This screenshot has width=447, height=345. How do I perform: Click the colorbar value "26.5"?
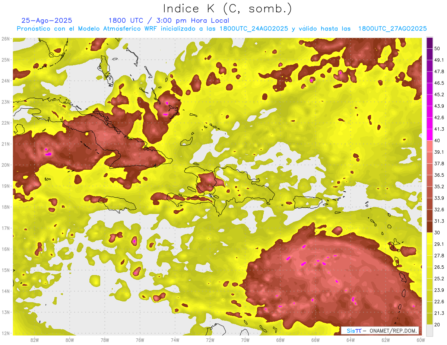[x=439, y=267]
